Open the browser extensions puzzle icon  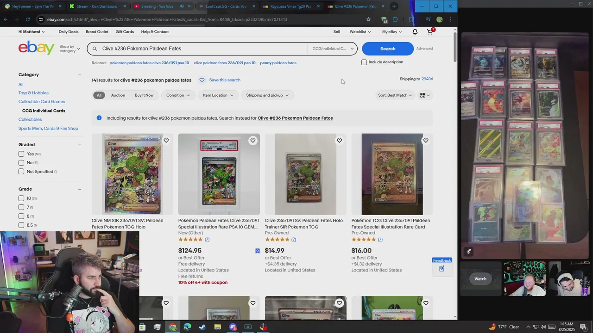coord(395,19)
